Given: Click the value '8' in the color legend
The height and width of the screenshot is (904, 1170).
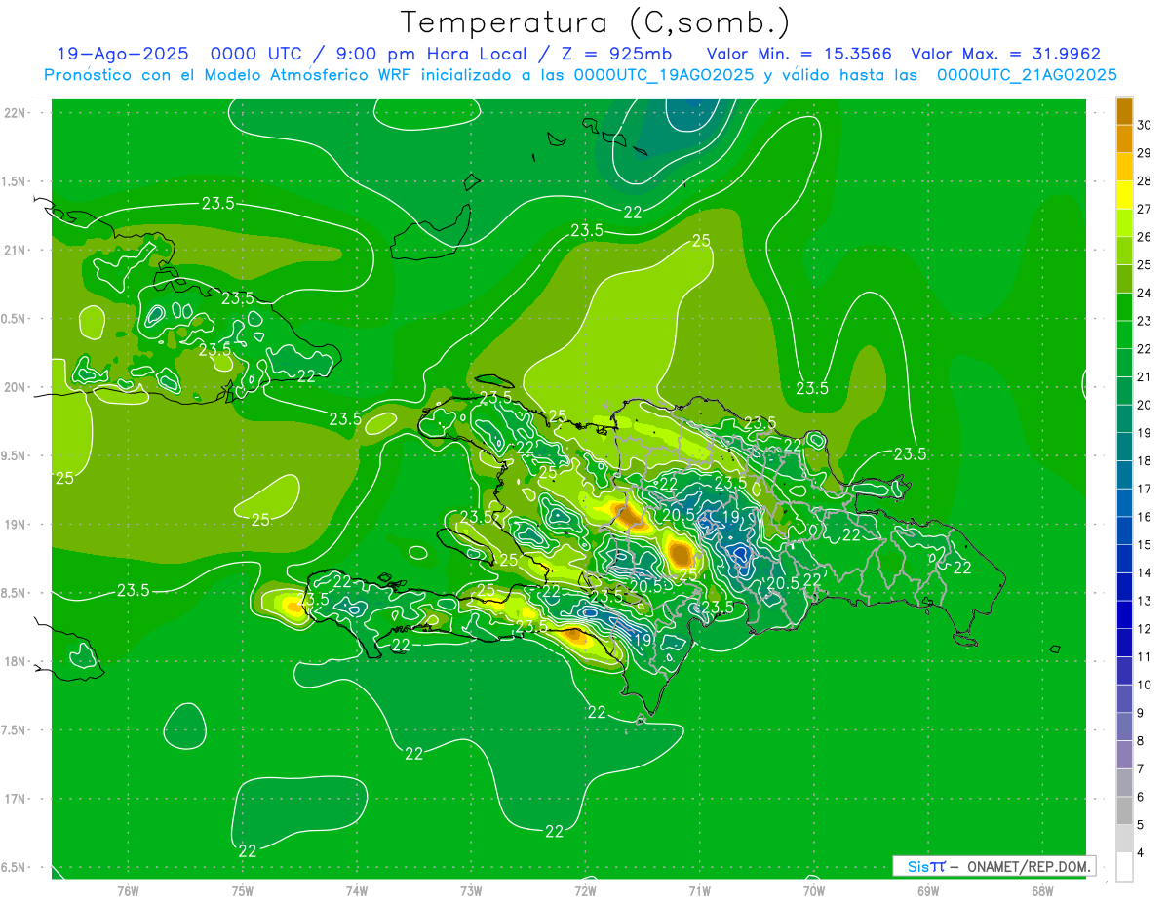Looking at the screenshot, I should click(1141, 741).
